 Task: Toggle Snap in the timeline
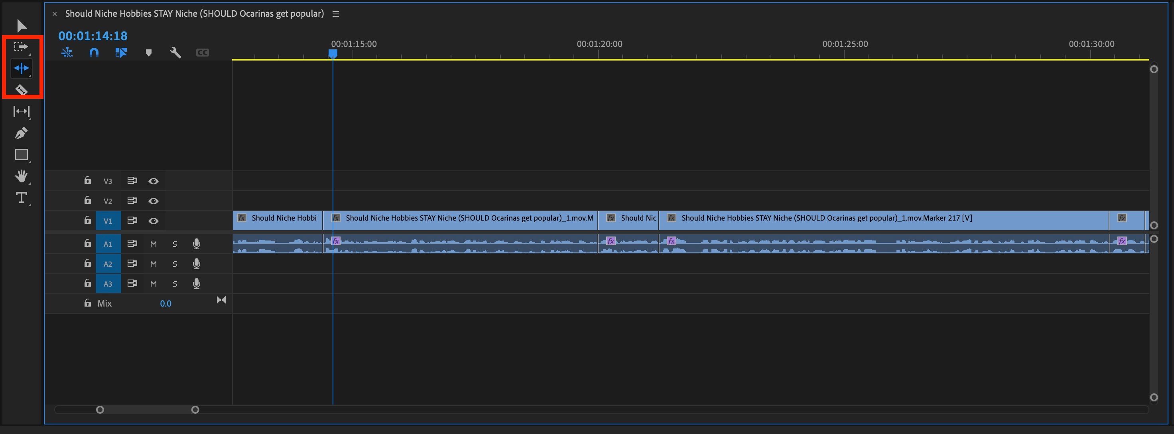click(x=94, y=52)
